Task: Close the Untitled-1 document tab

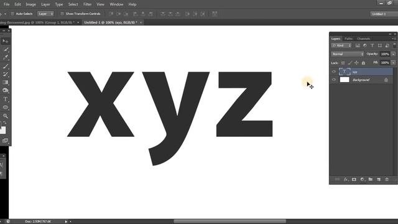Action: 141,22
